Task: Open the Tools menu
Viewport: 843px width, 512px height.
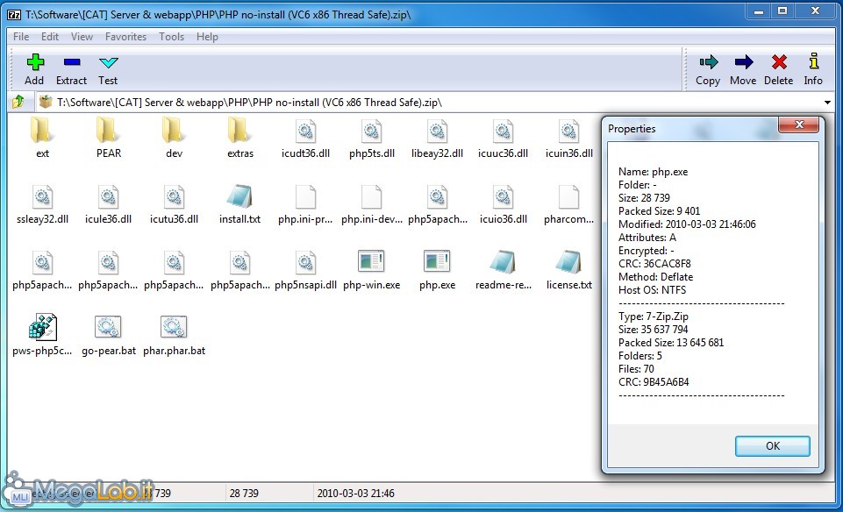Action: [172, 37]
